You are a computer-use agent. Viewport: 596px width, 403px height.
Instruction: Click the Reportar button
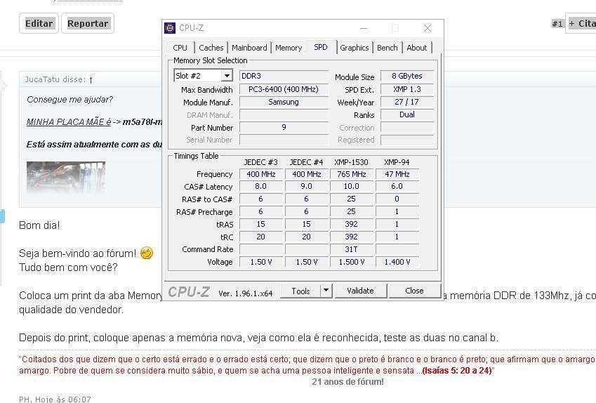point(88,23)
